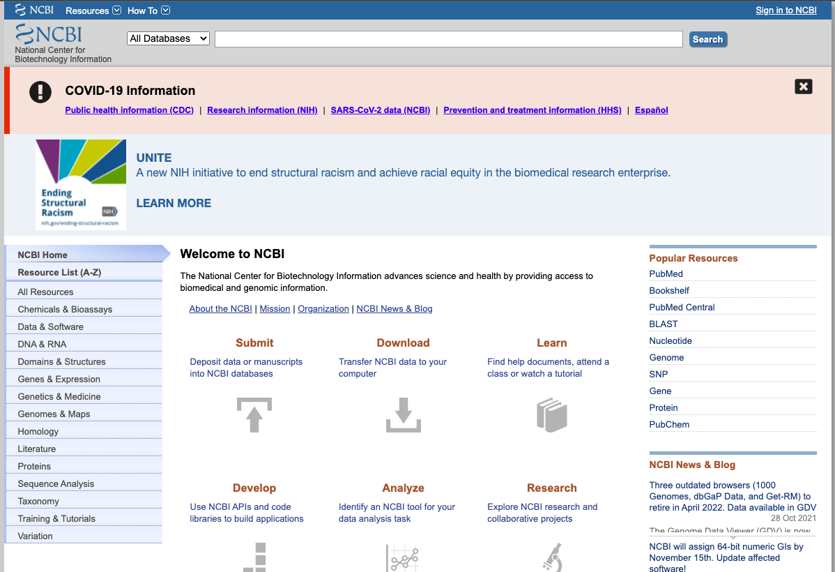The width and height of the screenshot is (835, 572).
Task: Open Genomes & Maps category
Action: click(84, 414)
